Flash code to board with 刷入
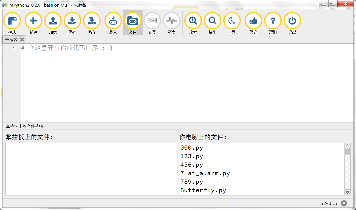Viewport: 356px width, 210px height. coord(113,23)
